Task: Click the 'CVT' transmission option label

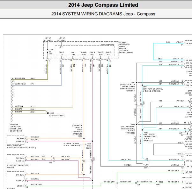Action: [182, 135]
